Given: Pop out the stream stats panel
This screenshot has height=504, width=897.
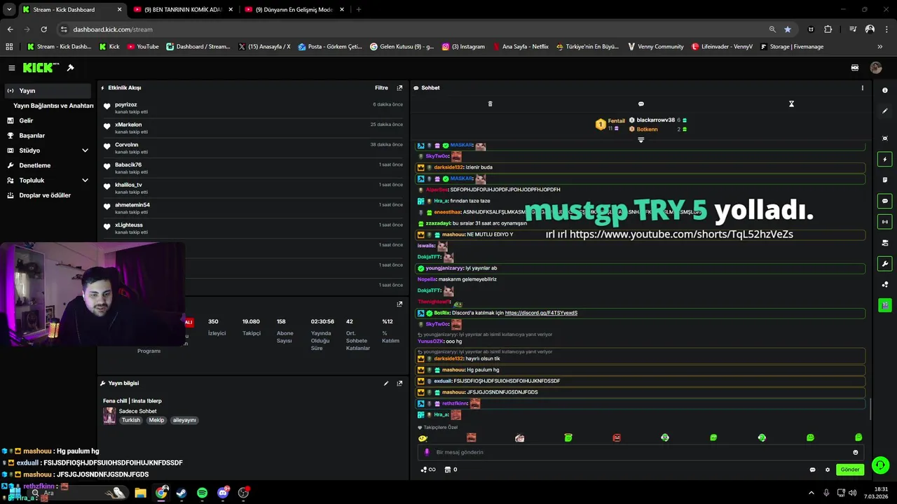Looking at the screenshot, I should tap(399, 304).
